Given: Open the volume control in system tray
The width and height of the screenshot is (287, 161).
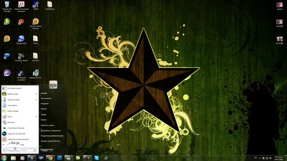Looking at the screenshot, I should tap(270, 158).
